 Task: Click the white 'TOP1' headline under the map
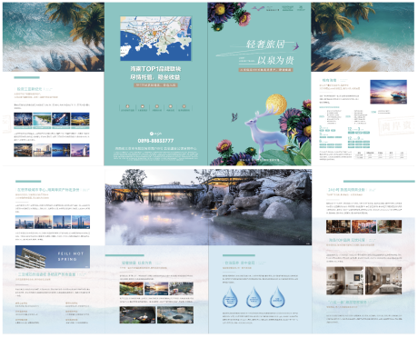[x=155, y=69]
